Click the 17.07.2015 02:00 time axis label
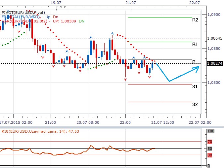224x168 pixels. (x=16, y=122)
